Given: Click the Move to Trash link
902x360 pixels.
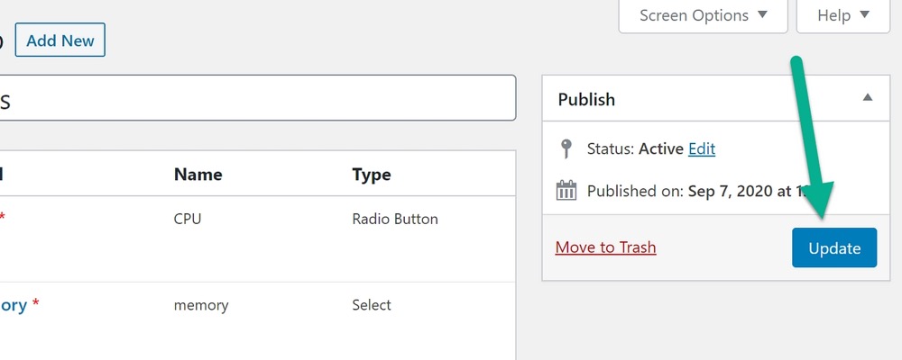Looking at the screenshot, I should point(605,247).
